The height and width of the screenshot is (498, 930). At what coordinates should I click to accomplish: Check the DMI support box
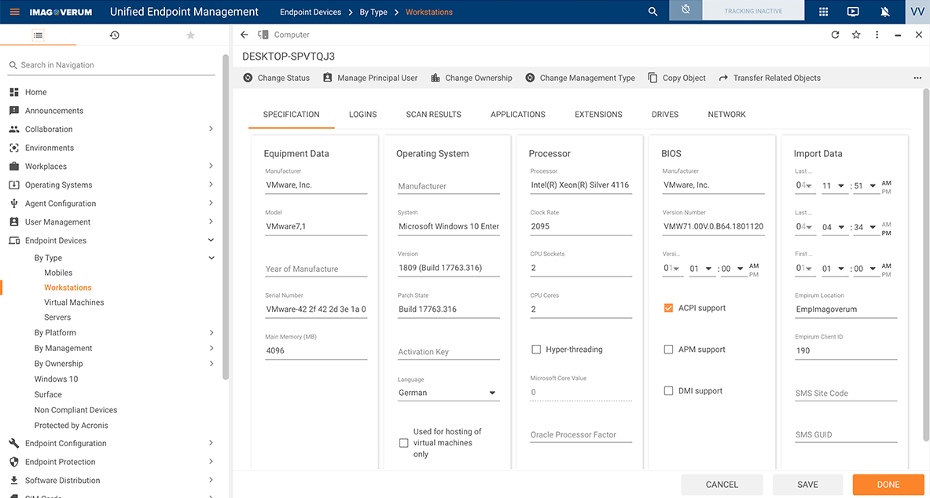click(669, 391)
